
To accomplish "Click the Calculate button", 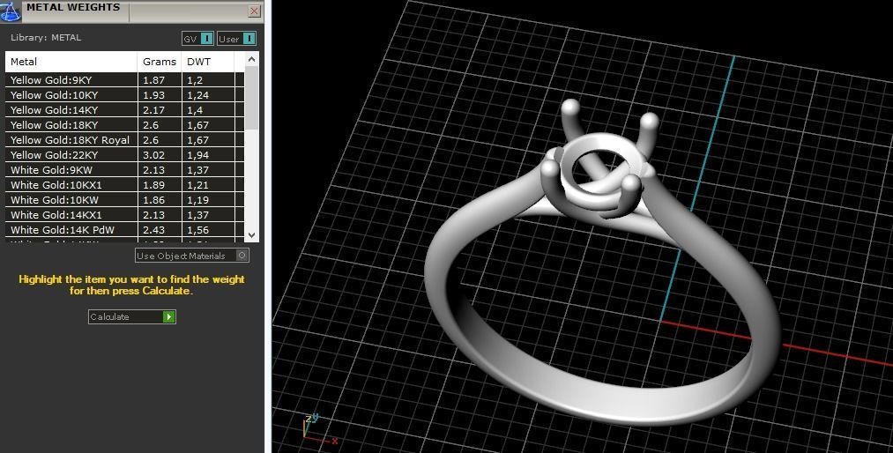I will click(x=132, y=317).
